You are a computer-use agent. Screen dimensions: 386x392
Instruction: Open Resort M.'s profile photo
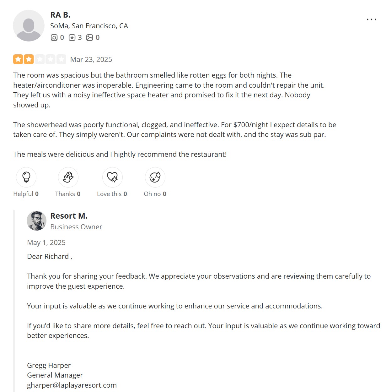tap(36, 220)
